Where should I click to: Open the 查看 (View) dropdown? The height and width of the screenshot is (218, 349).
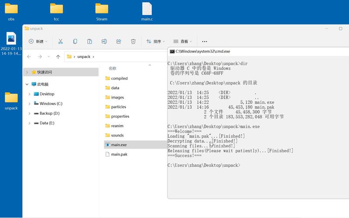pyautogui.click(x=182, y=41)
